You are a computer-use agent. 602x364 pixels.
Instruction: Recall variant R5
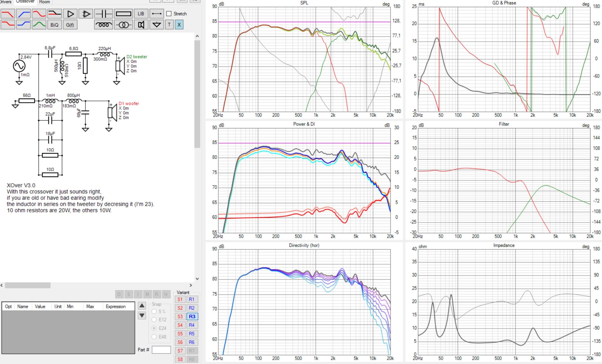[x=192, y=333]
